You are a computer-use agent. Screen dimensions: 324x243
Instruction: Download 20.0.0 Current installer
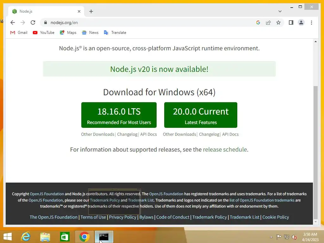[201, 115]
